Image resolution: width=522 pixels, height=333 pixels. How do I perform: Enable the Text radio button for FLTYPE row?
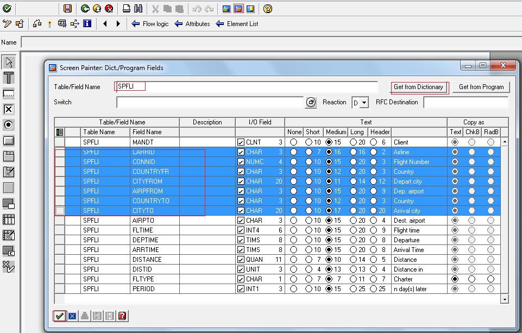[x=455, y=279]
